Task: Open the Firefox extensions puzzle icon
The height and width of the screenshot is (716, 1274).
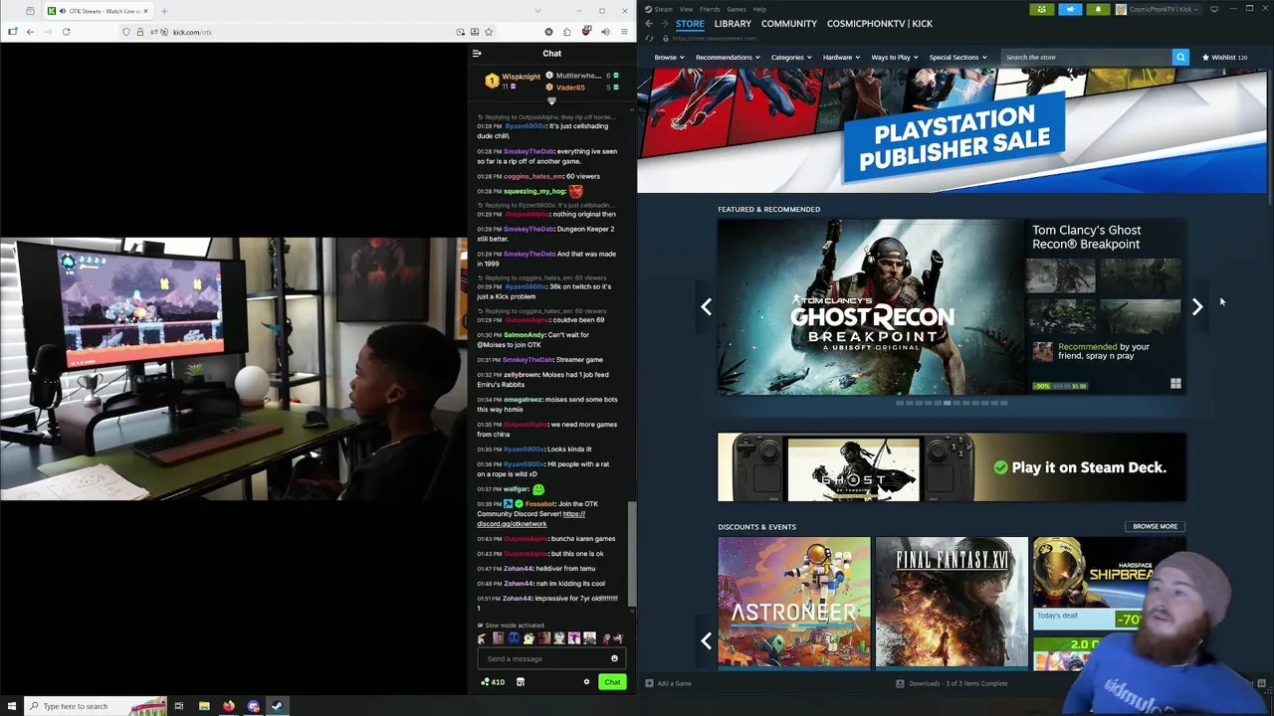Action: [566, 32]
